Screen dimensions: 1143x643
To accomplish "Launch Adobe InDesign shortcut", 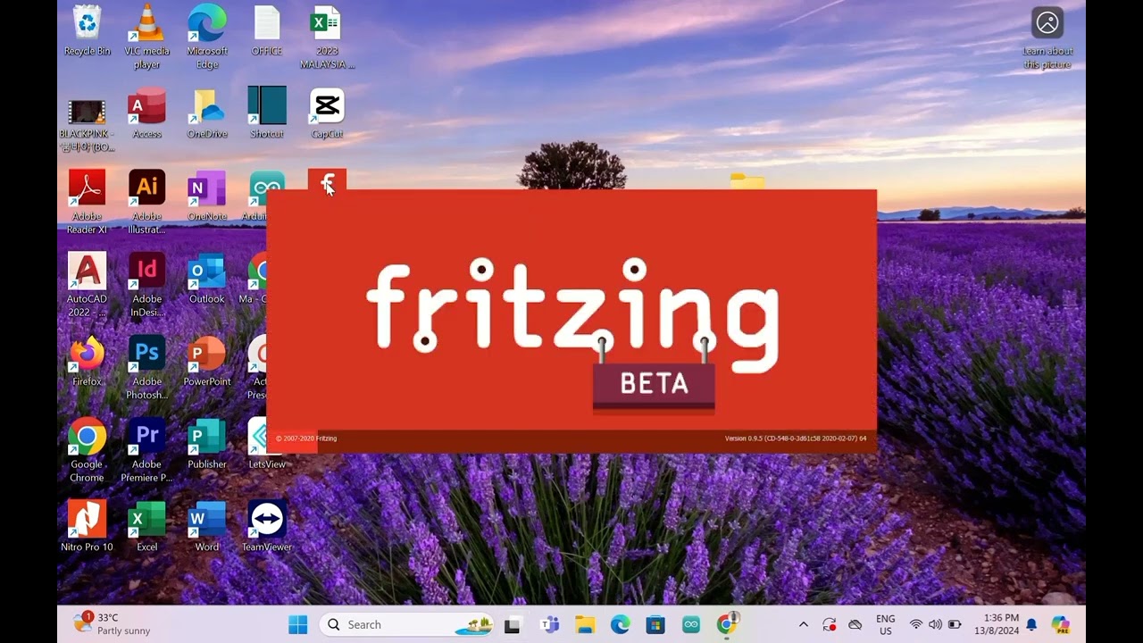I will (146, 286).
